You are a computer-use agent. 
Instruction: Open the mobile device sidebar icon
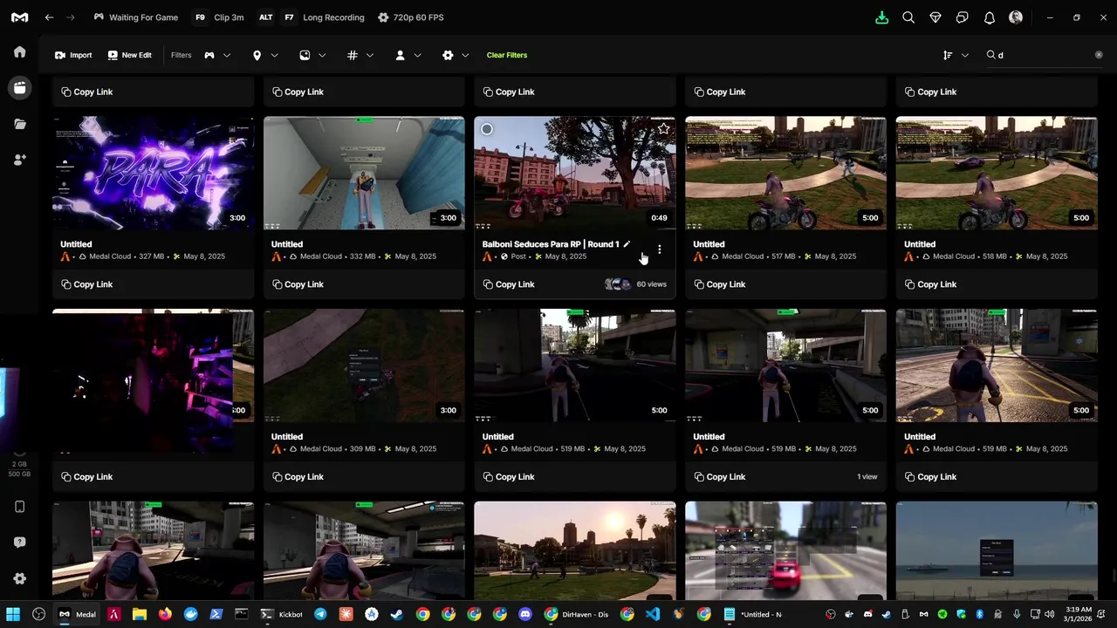[20, 507]
